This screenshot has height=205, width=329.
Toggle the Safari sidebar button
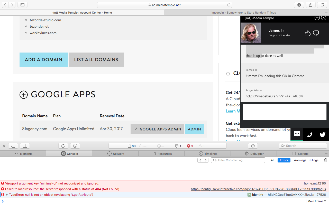(x=22, y=5)
